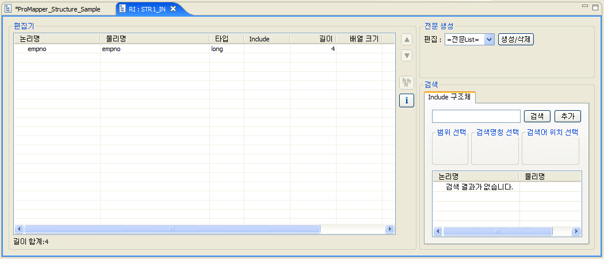Click the 검색어 위치 선택 group label

tap(552, 133)
